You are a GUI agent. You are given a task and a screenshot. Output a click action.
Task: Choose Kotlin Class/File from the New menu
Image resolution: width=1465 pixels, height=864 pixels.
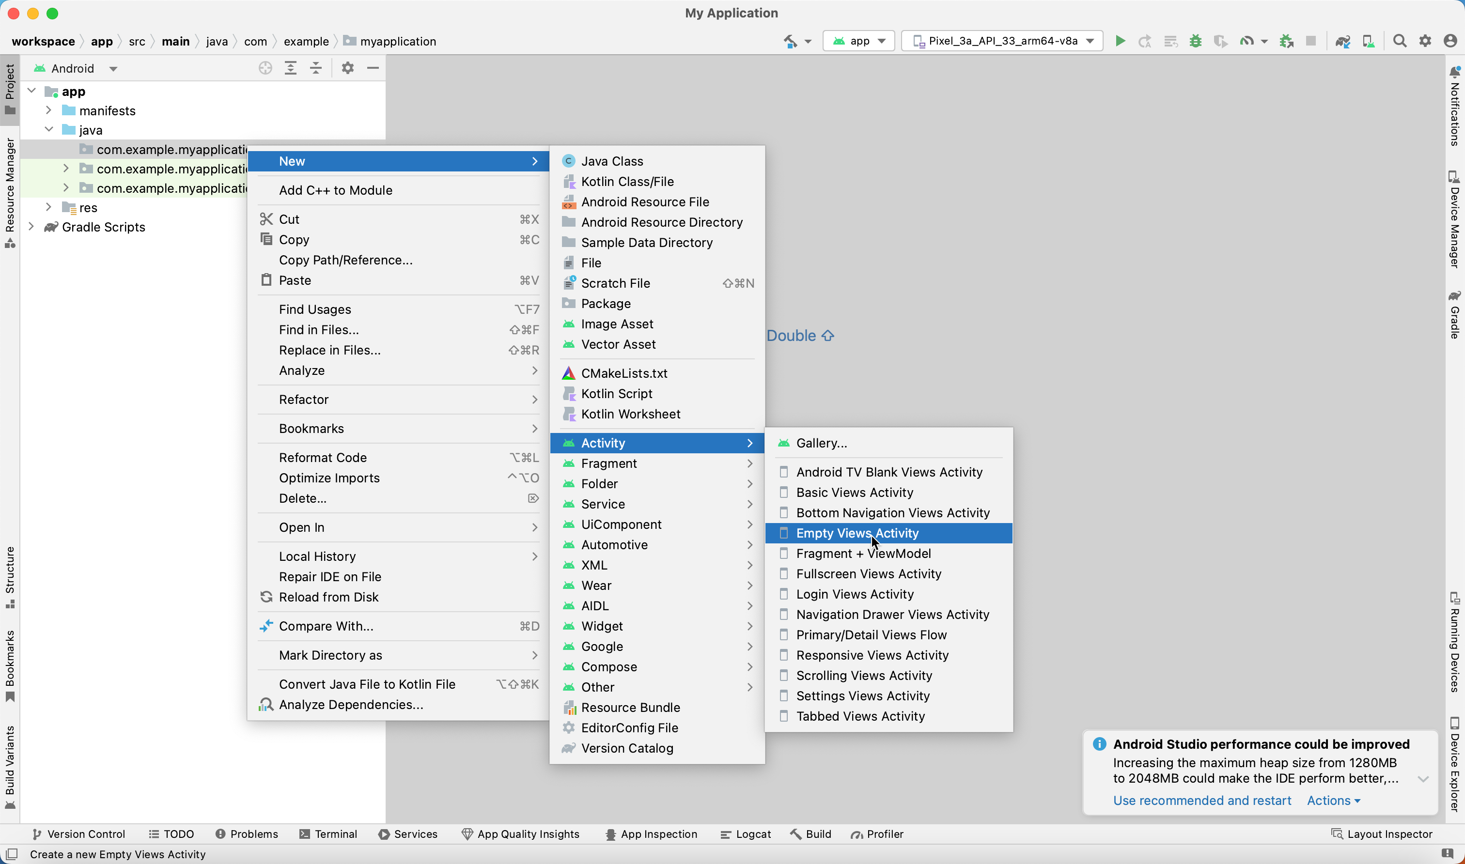[657, 182]
